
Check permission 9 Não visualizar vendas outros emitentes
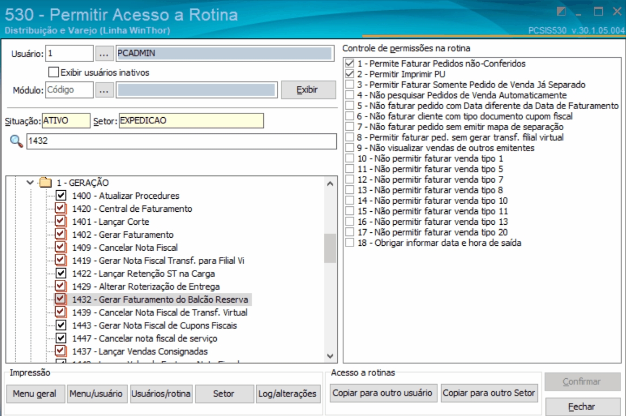[350, 148]
